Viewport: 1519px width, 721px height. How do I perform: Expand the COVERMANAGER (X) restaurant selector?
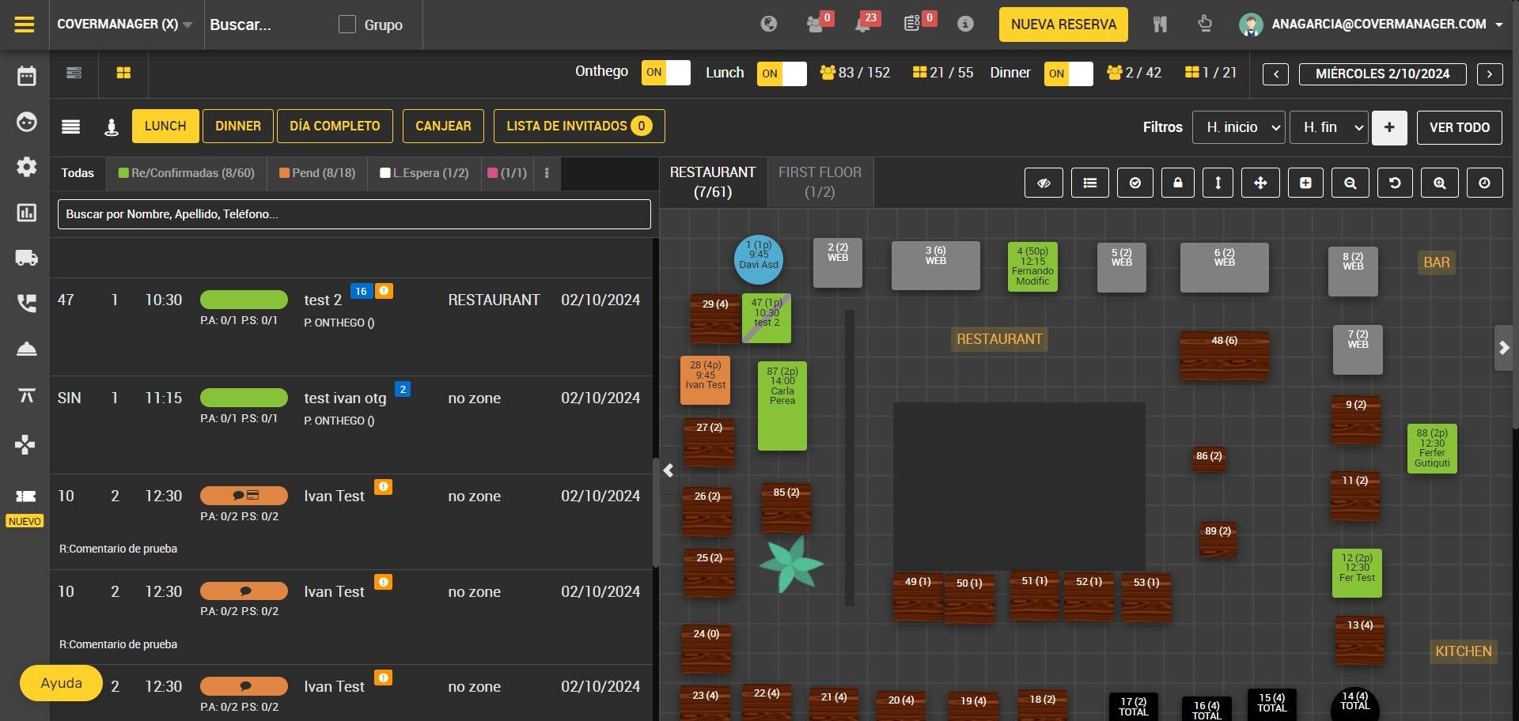pos(125,25)
